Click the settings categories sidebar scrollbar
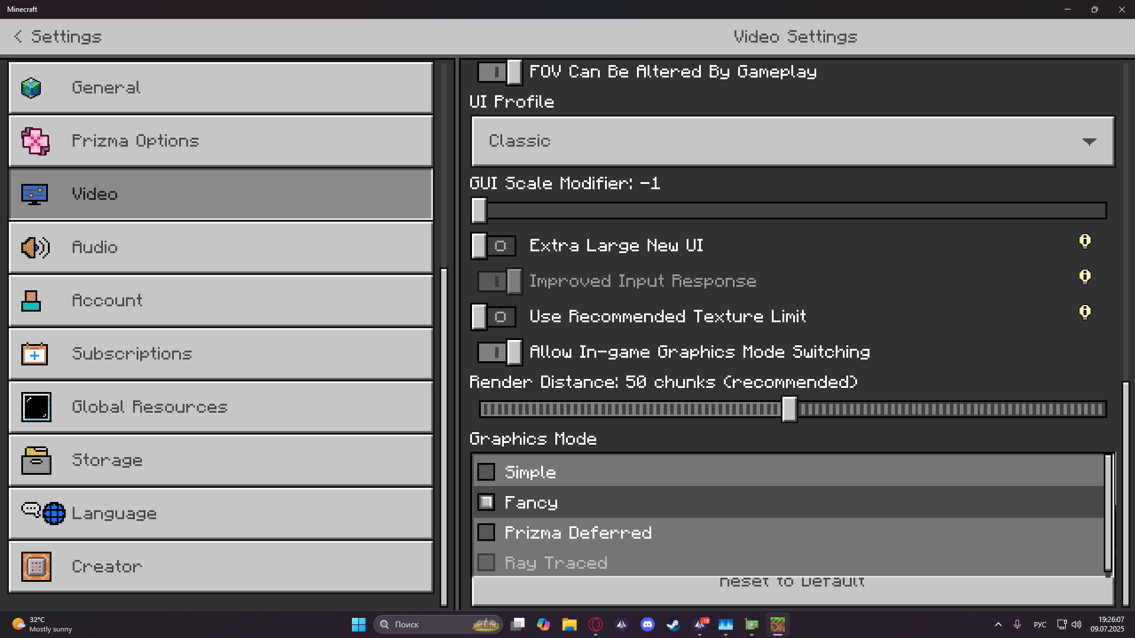The image size is (1135, 638). [444, 437]
